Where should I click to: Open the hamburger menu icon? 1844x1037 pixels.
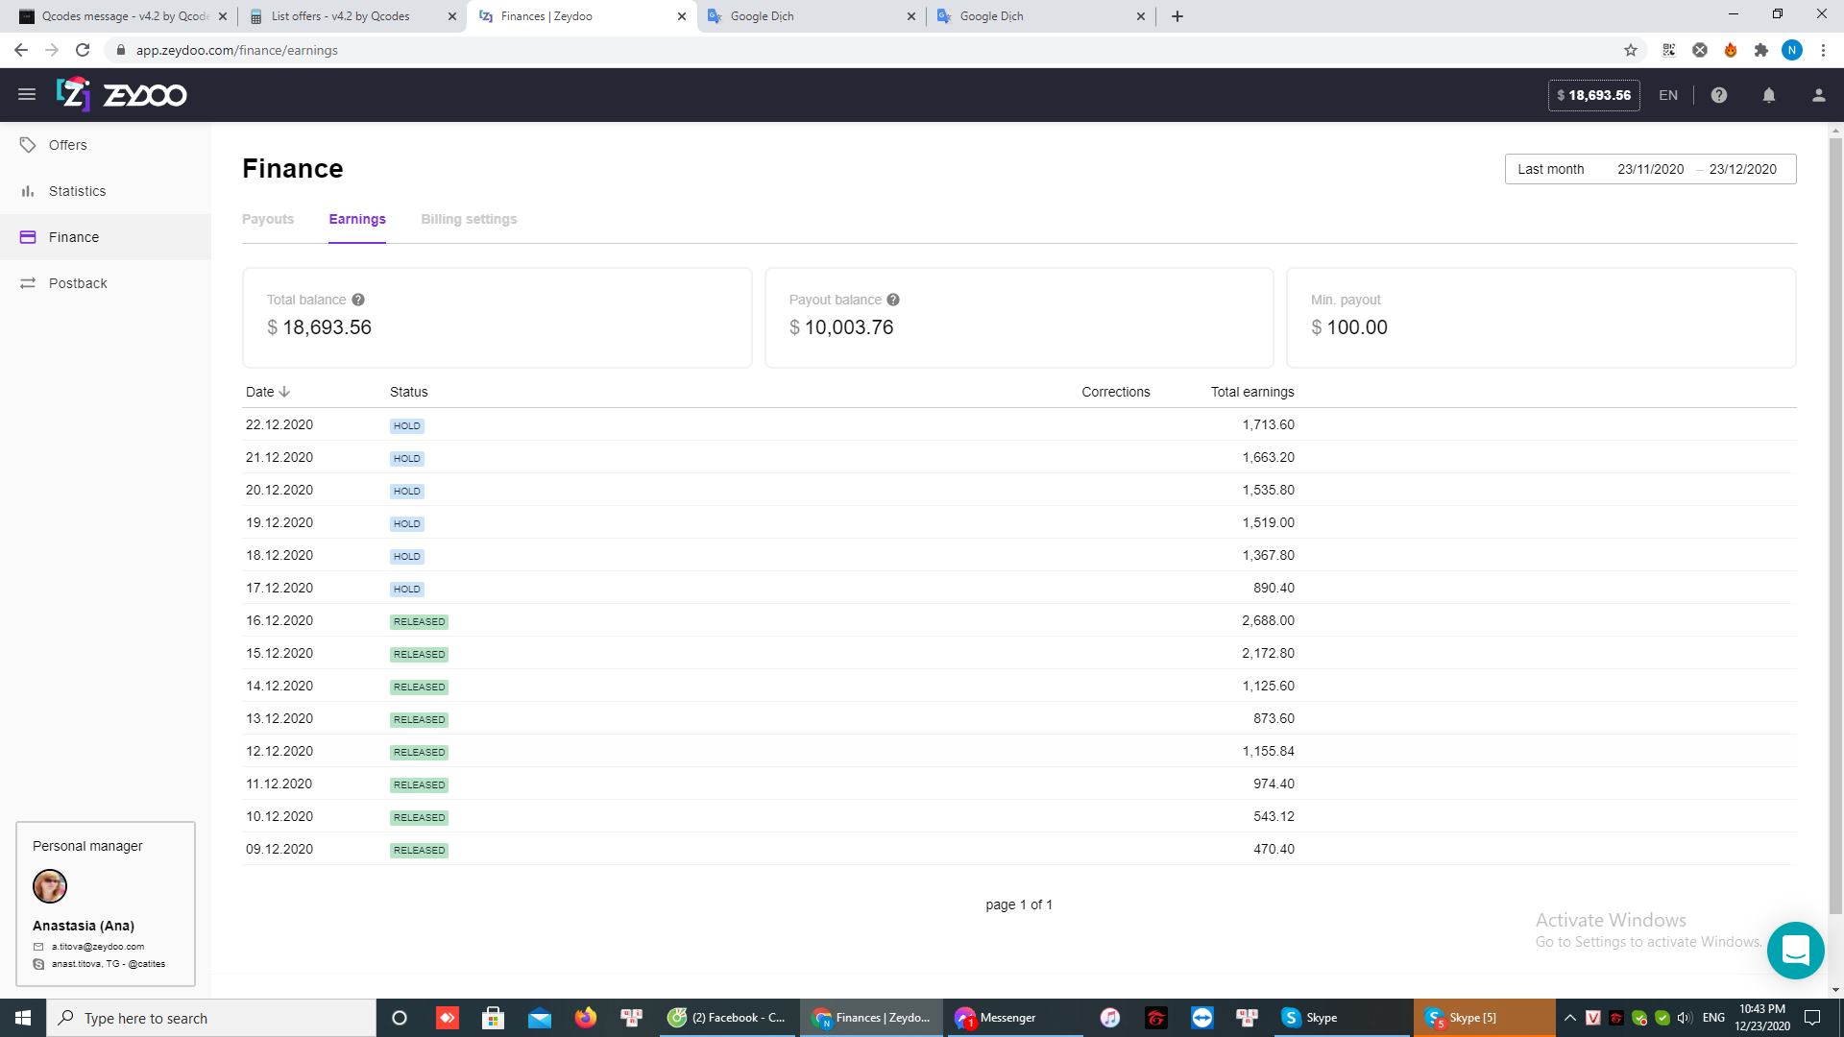coord(27,94)
